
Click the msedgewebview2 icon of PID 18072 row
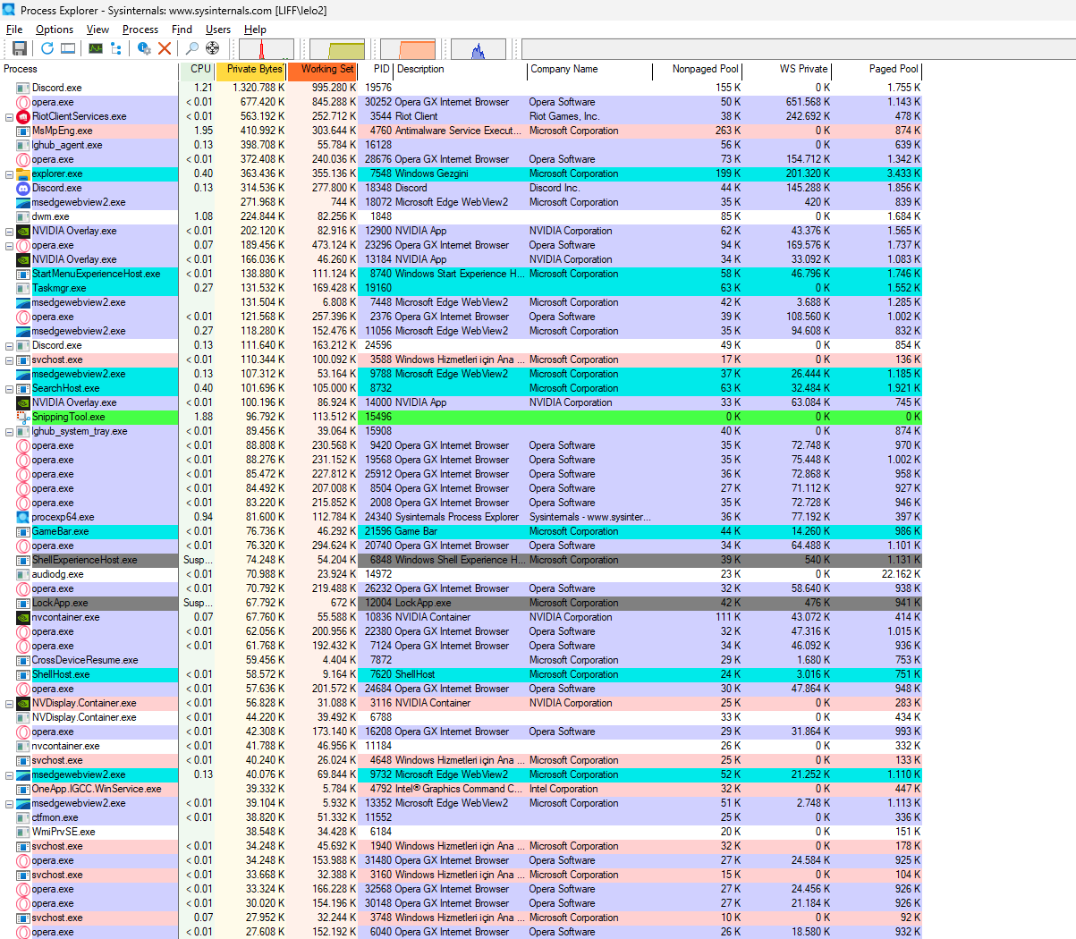[x=23, y=202]
